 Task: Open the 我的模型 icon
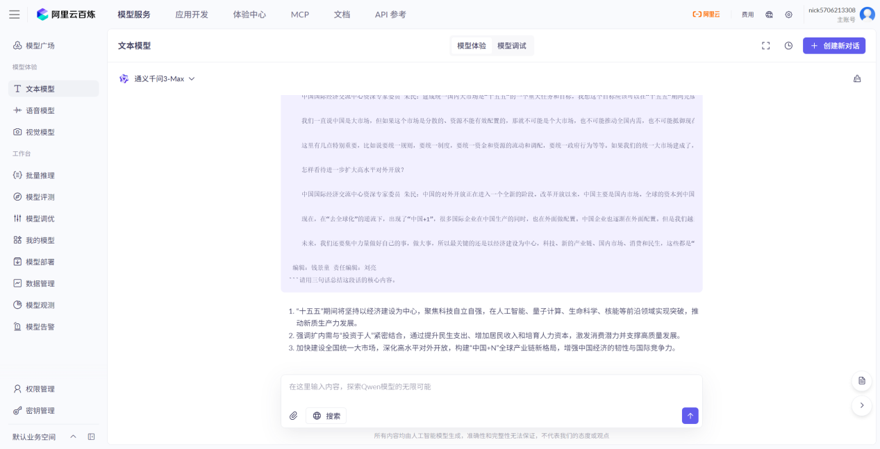(17, 240)
